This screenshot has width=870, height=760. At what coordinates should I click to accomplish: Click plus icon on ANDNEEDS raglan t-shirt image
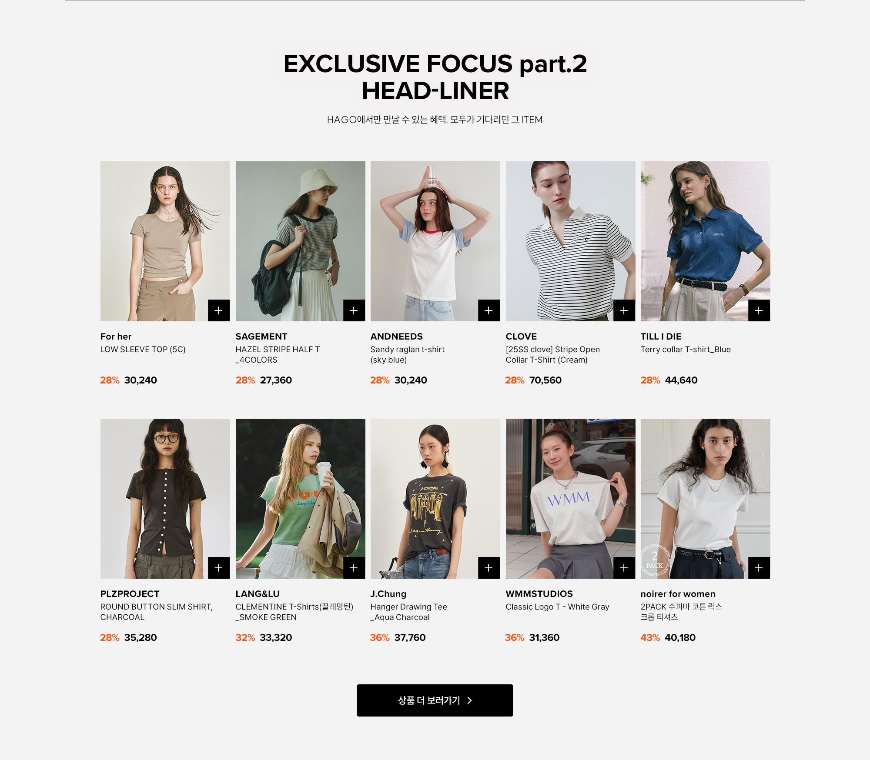pos(489,310)
